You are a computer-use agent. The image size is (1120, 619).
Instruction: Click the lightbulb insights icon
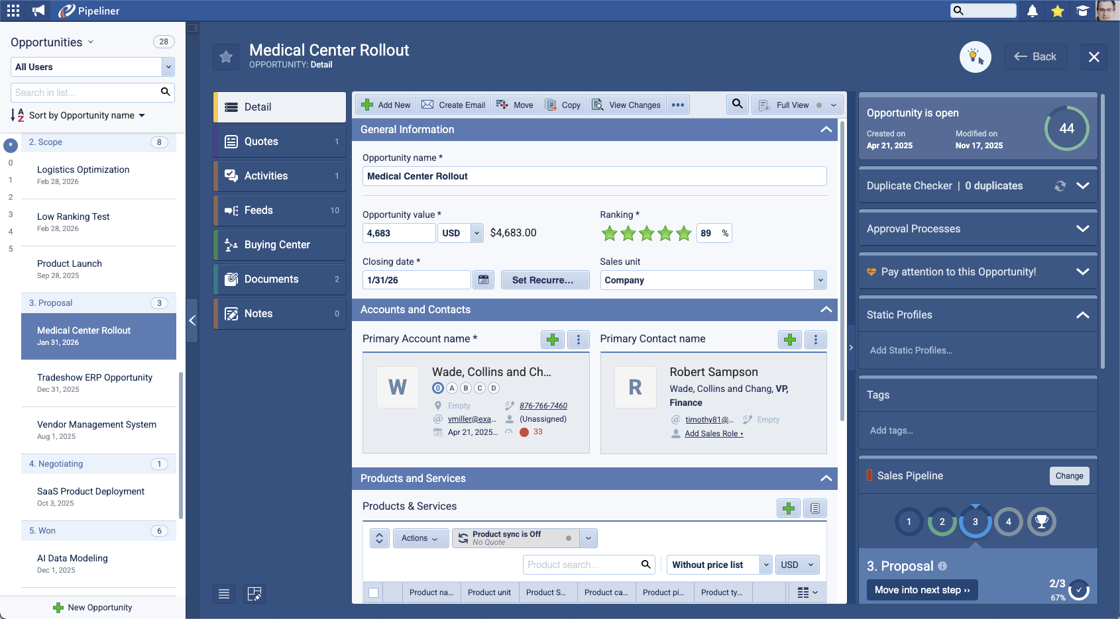975,57
